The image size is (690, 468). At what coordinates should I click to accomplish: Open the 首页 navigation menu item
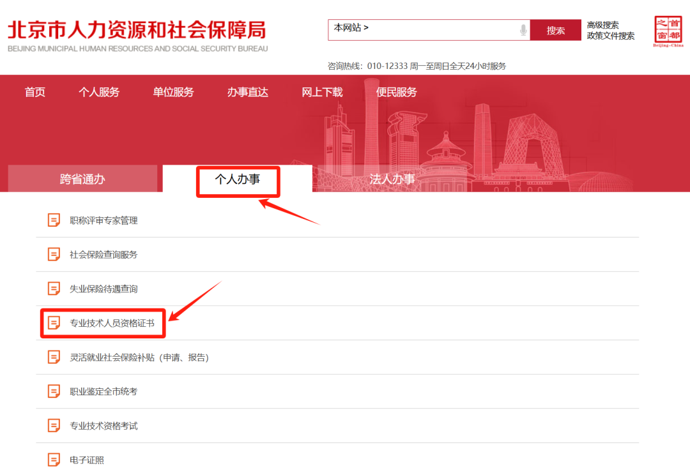34,92
